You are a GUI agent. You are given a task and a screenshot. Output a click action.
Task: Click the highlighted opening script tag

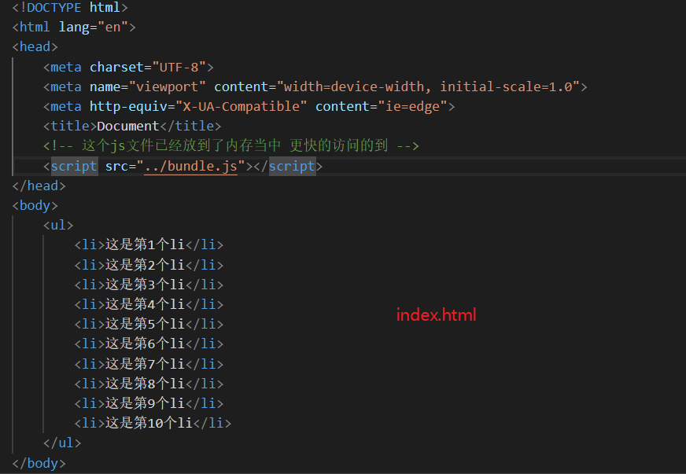coord(74,166)
